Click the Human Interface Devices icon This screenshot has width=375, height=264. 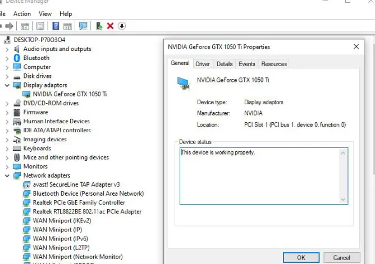click(17, 122)
